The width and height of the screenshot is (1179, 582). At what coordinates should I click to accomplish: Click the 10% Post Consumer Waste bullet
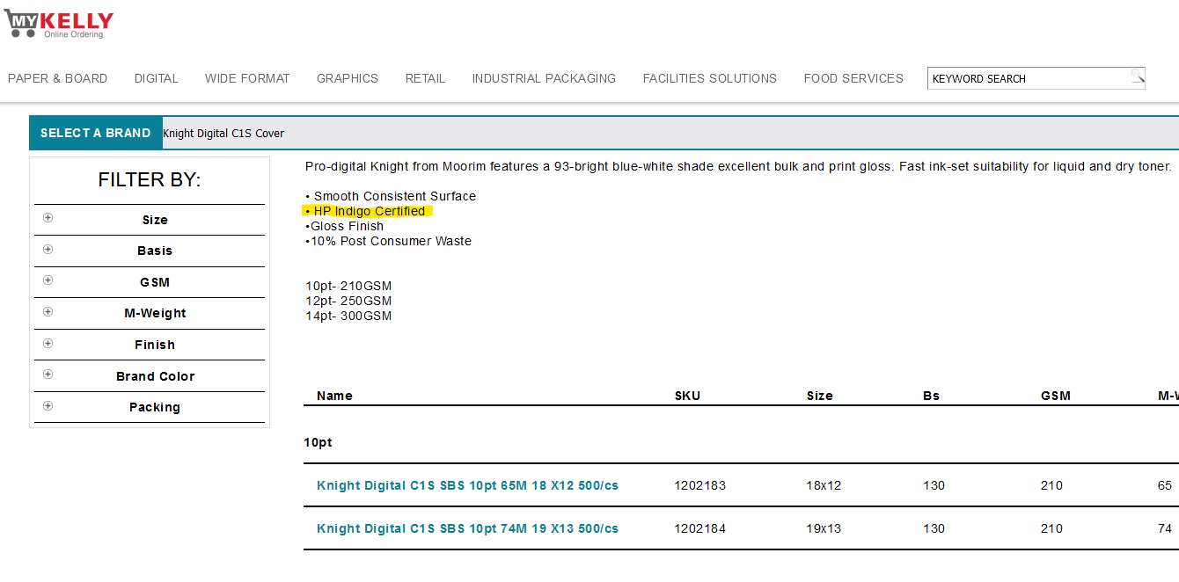coord(388,241)
